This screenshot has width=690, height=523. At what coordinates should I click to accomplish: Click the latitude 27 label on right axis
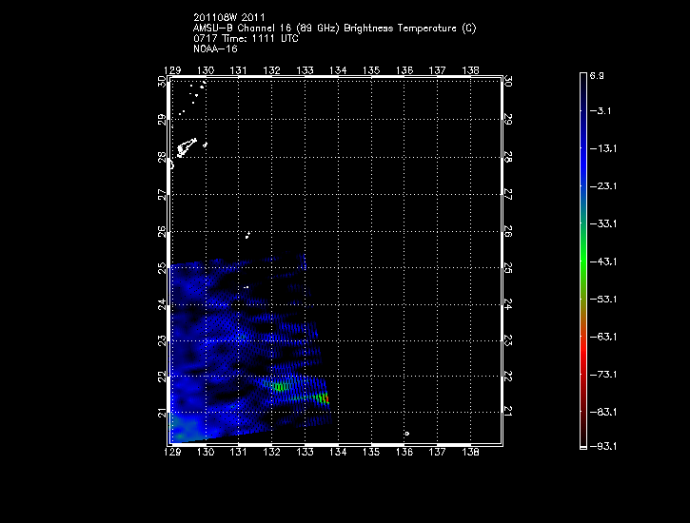click(x=509, y=195)
